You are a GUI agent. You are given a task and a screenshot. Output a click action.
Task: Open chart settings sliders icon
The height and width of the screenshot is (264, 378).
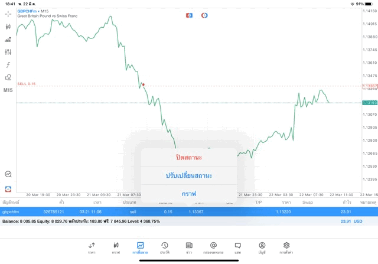(x=8, y=52)
